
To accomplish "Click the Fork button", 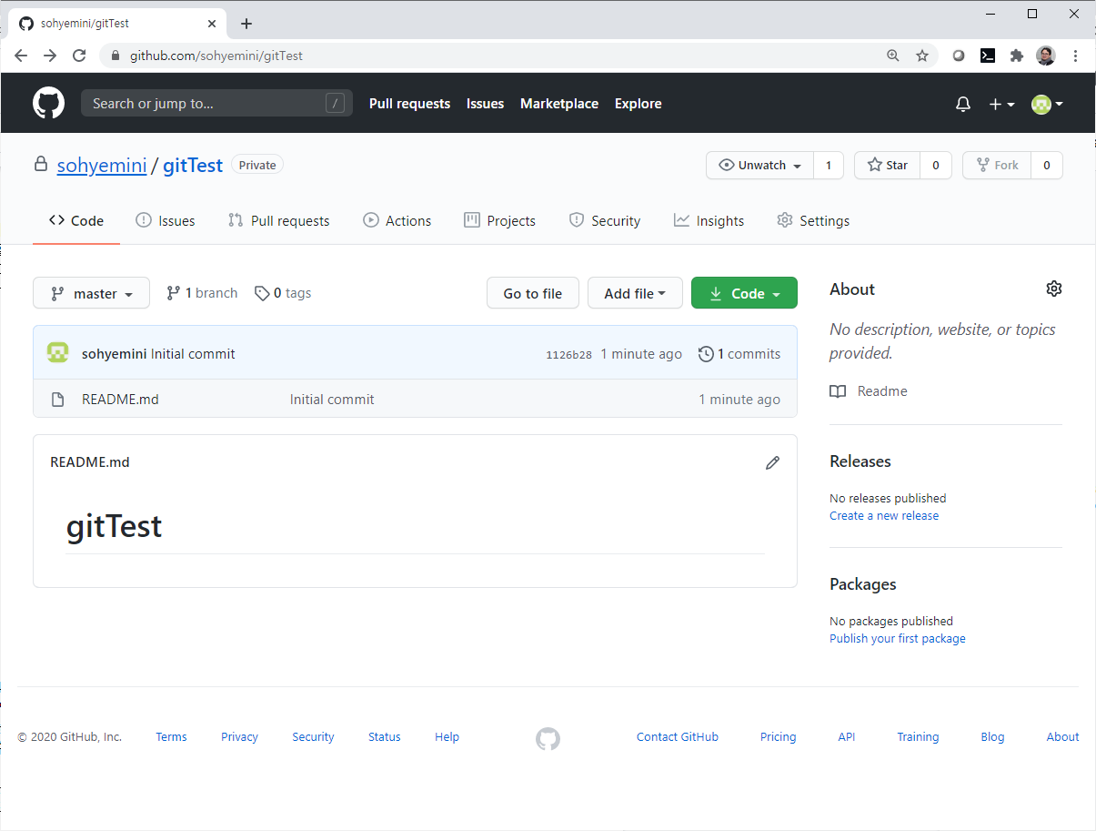I will pyautogui.click(x=997, y=165).
